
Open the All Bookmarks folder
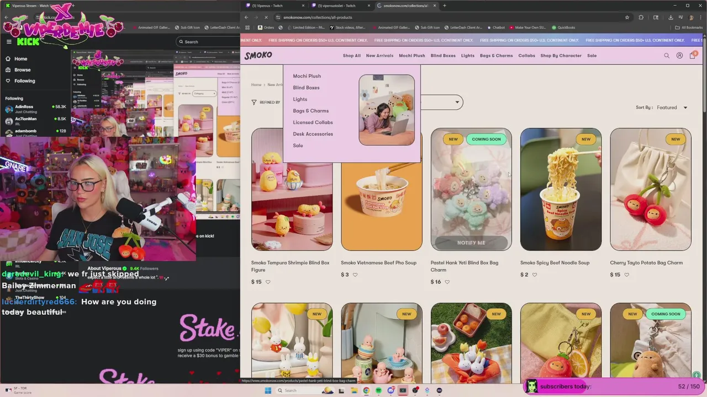[x=689, y=28]
